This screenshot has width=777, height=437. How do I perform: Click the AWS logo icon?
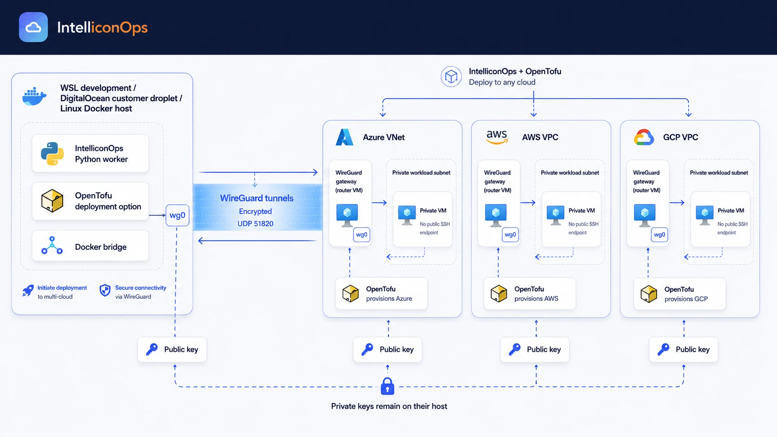(x=497, y=137)
